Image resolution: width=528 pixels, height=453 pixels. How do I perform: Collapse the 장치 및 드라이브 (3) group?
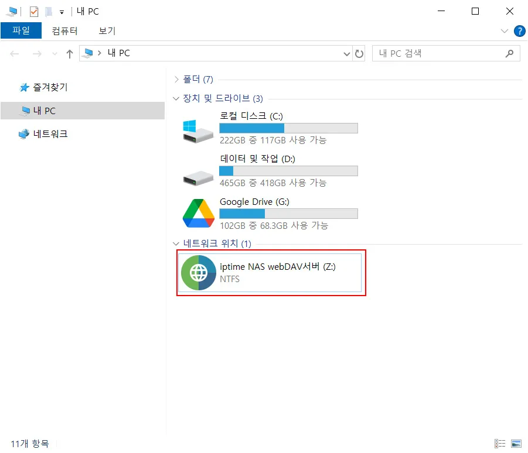176,98
